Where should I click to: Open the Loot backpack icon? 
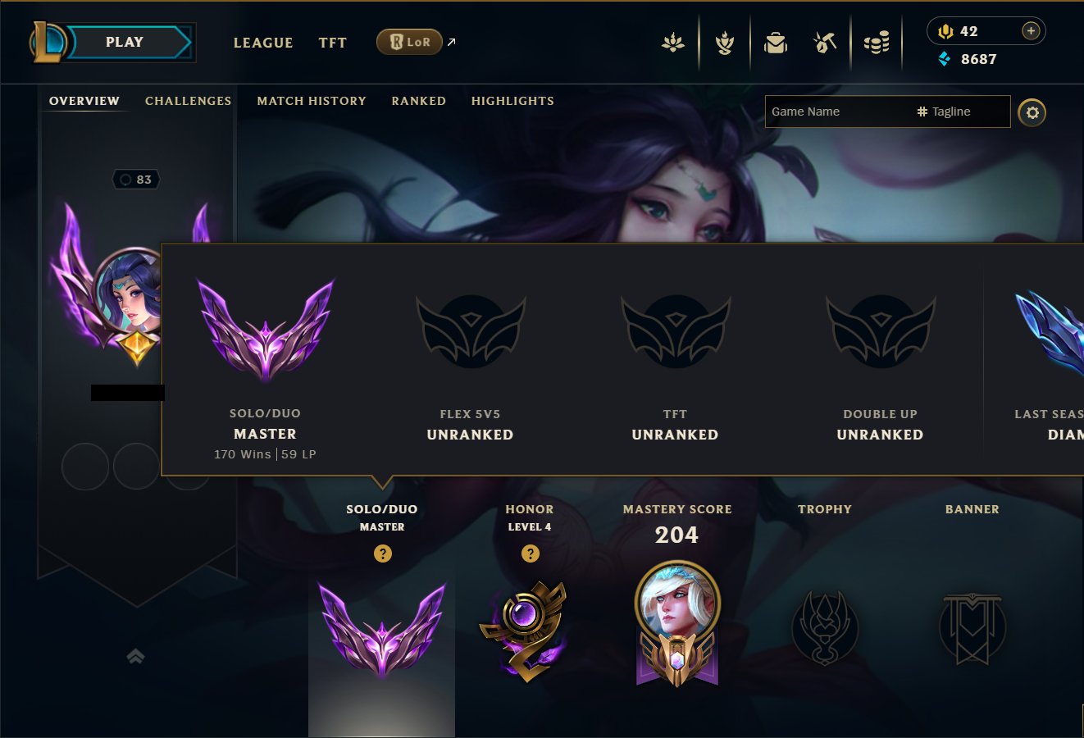point(775,43)
